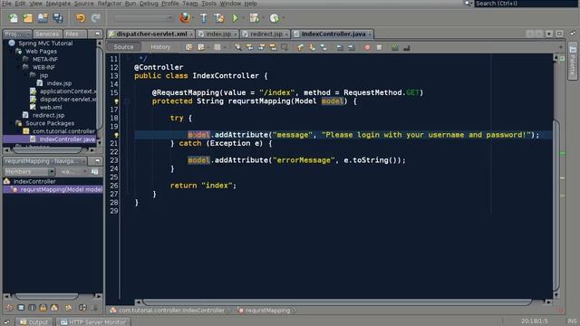Open the Services tab in the left panel
This screenshot has height=326, width=580.
(x=47, y=34)
